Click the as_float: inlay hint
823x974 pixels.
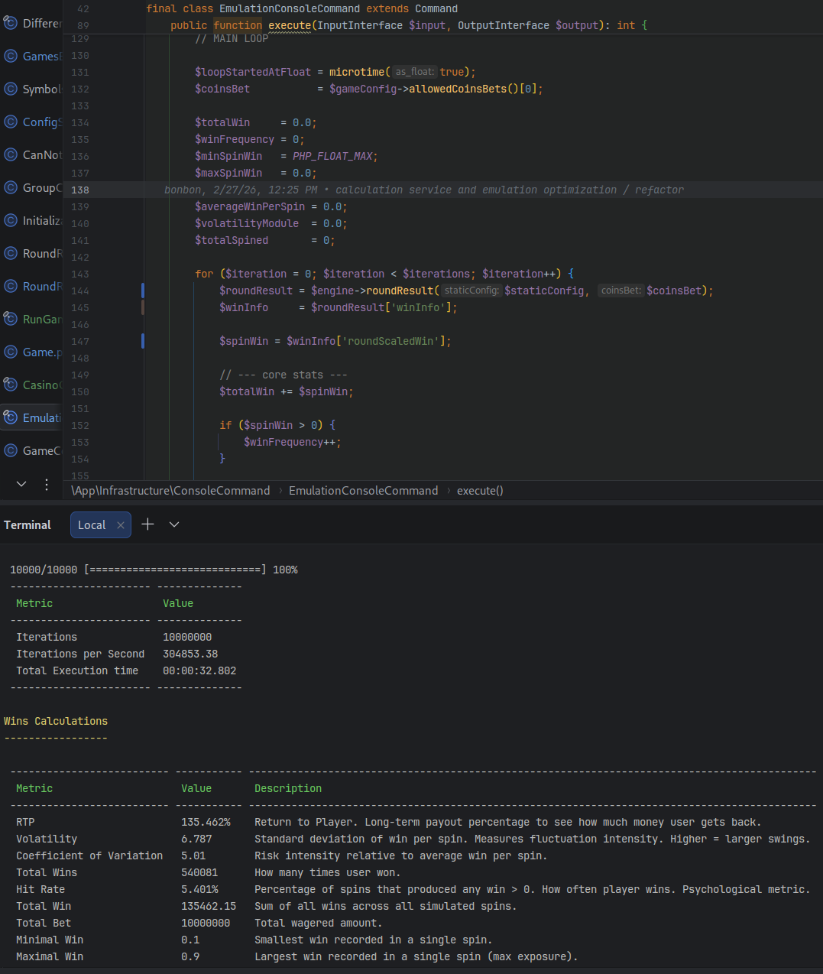click(414, 72)
